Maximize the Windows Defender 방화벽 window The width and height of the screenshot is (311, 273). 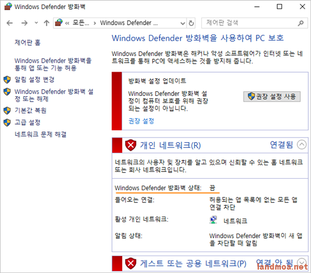(x=279, y=7)
